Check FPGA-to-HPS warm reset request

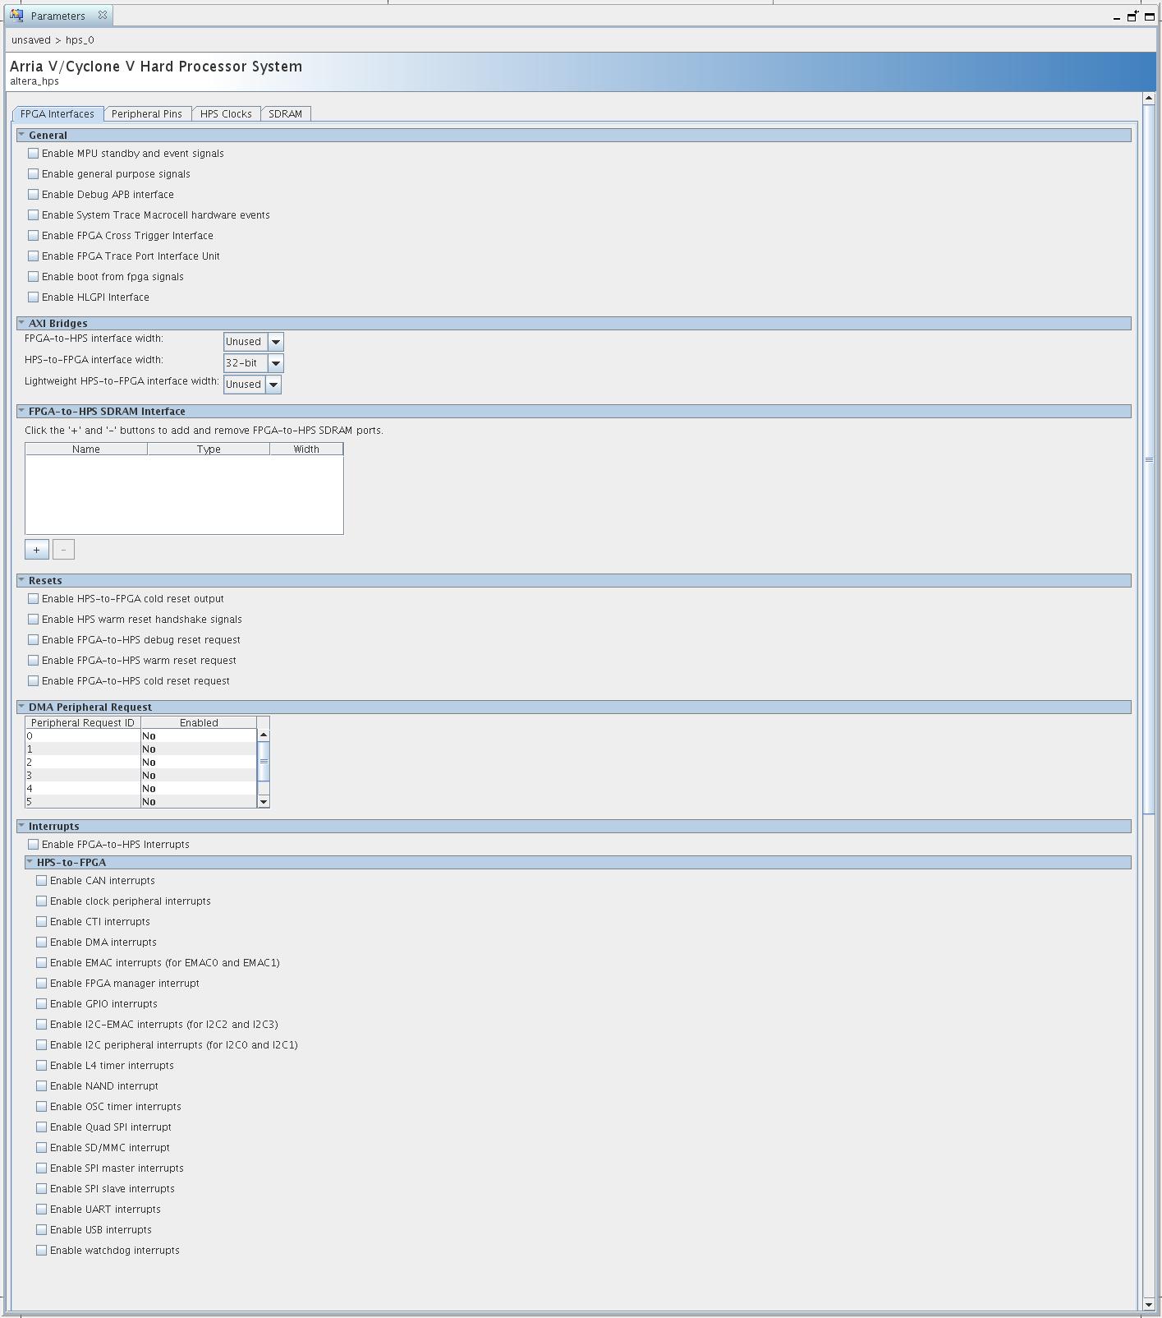34,661
